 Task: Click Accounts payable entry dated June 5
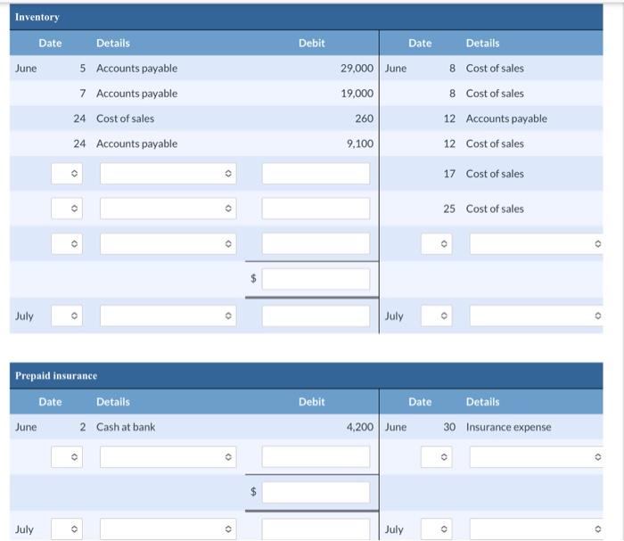pos(137,68)
